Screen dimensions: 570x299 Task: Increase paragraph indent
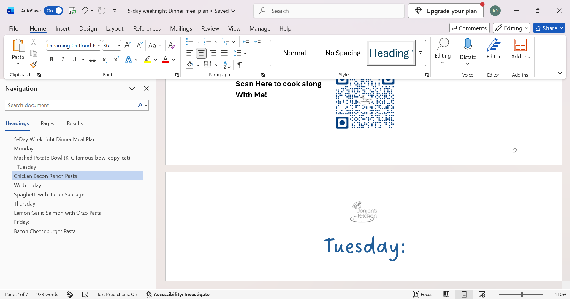pos(257,42)
